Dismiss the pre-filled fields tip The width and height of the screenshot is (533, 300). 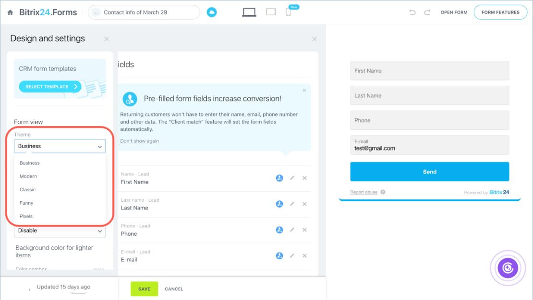[304, 90]
